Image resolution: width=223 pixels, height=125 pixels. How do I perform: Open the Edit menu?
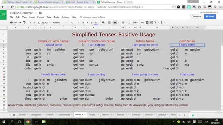(18, 17)
